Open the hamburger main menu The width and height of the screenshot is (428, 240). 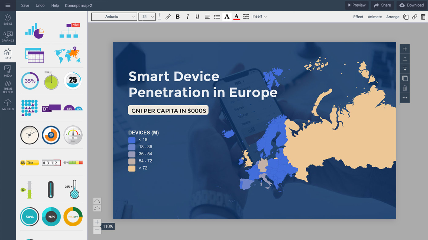click(8, 5)
